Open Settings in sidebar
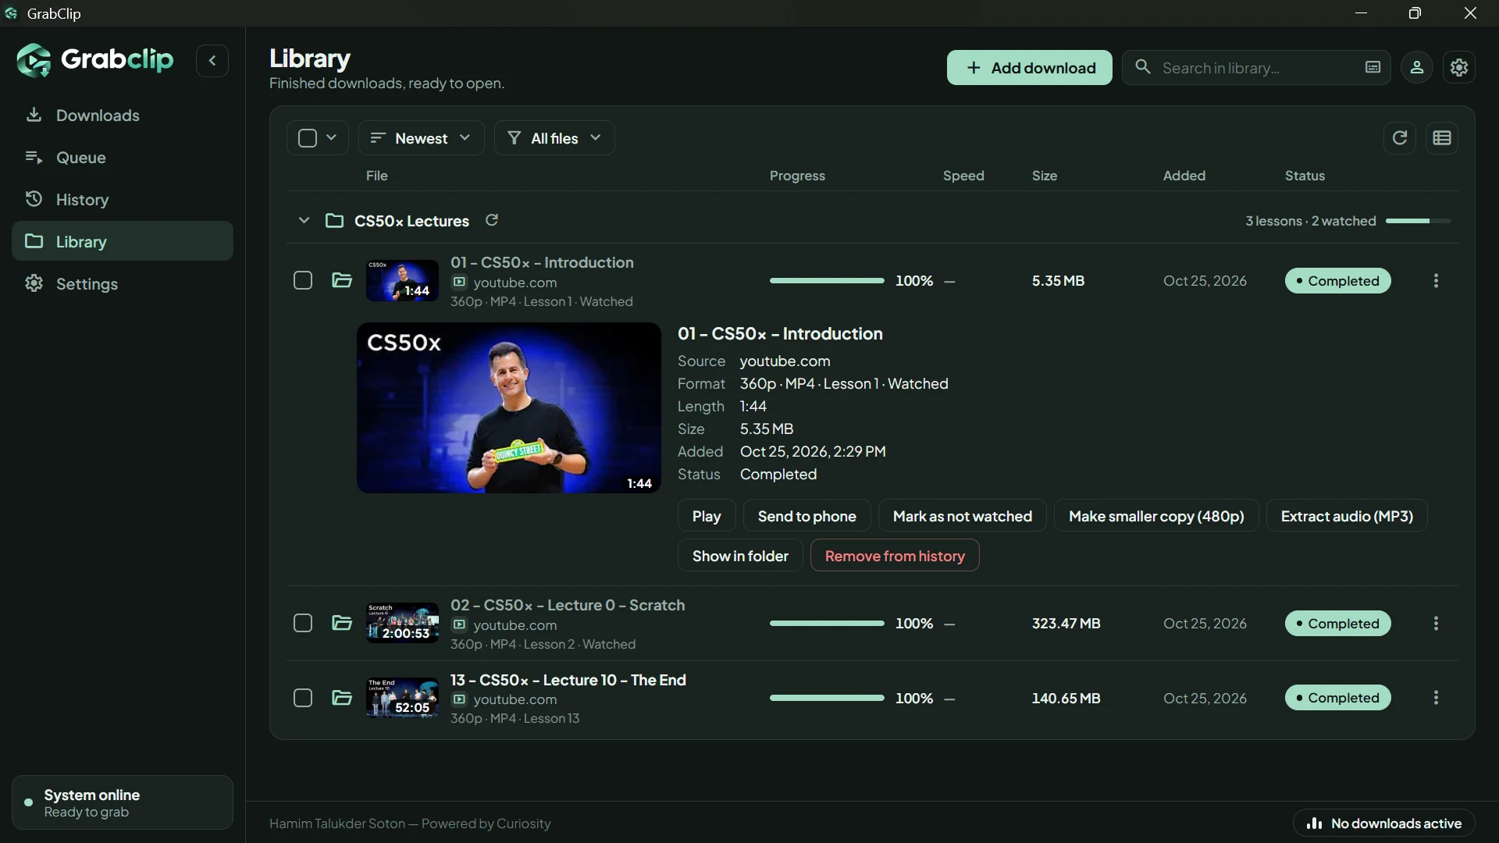The image size is (1499, 843). click(123, 284)
